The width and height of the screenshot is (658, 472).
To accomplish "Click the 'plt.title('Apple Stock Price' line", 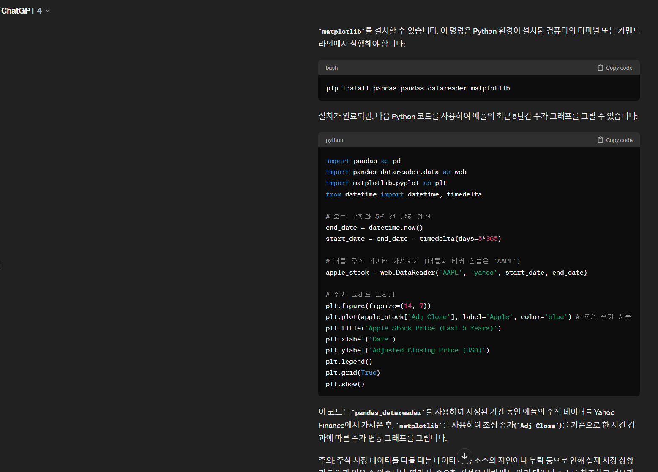I will tap(413, 328).
